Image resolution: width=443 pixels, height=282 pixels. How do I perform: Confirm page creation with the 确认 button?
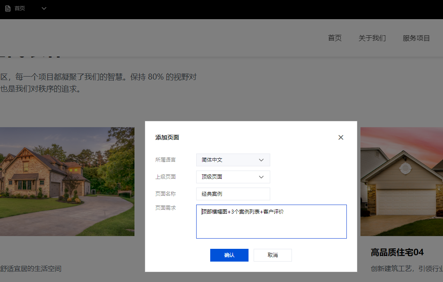pos(229,255)
